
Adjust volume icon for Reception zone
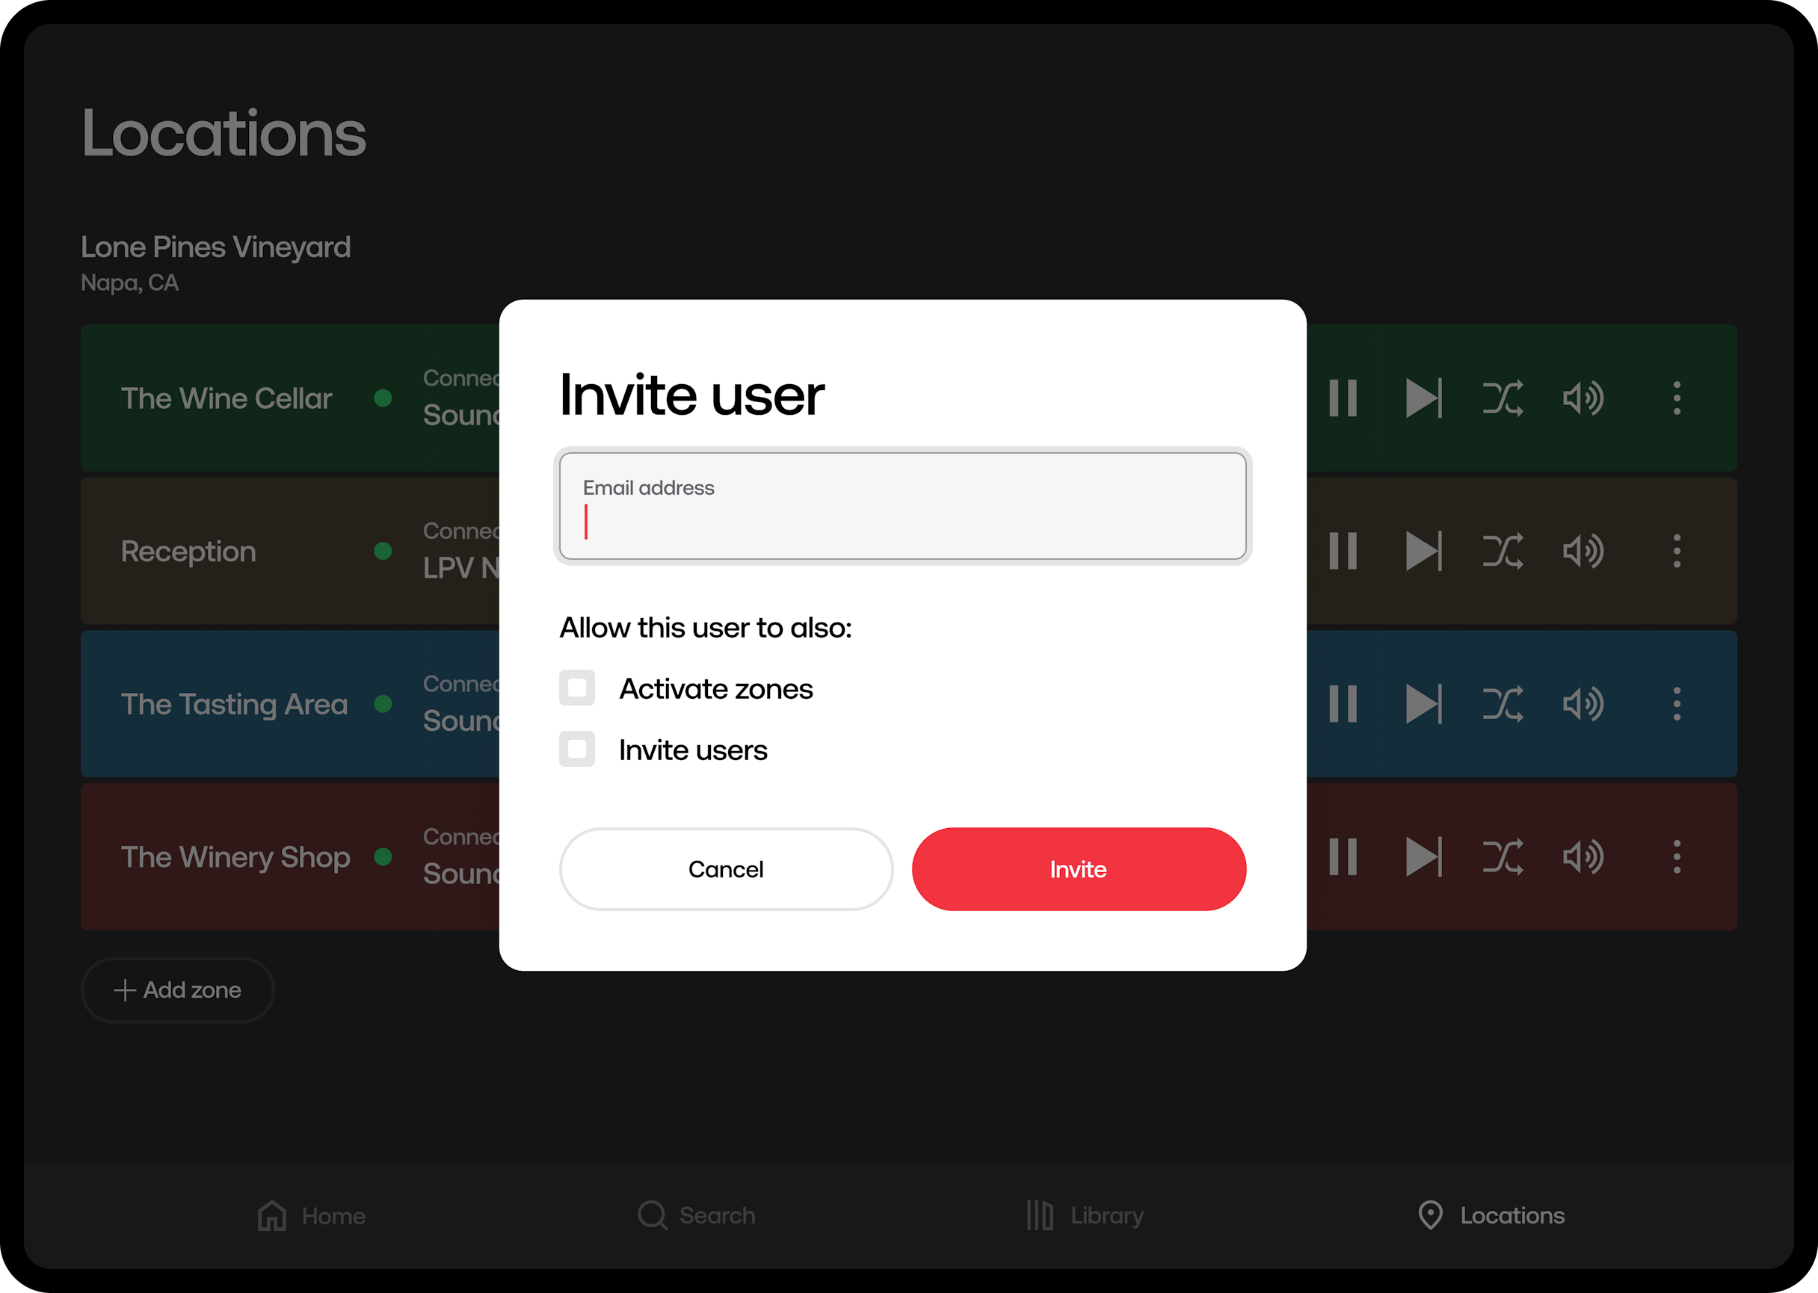pyautogui.click(x=1583, y=551)
